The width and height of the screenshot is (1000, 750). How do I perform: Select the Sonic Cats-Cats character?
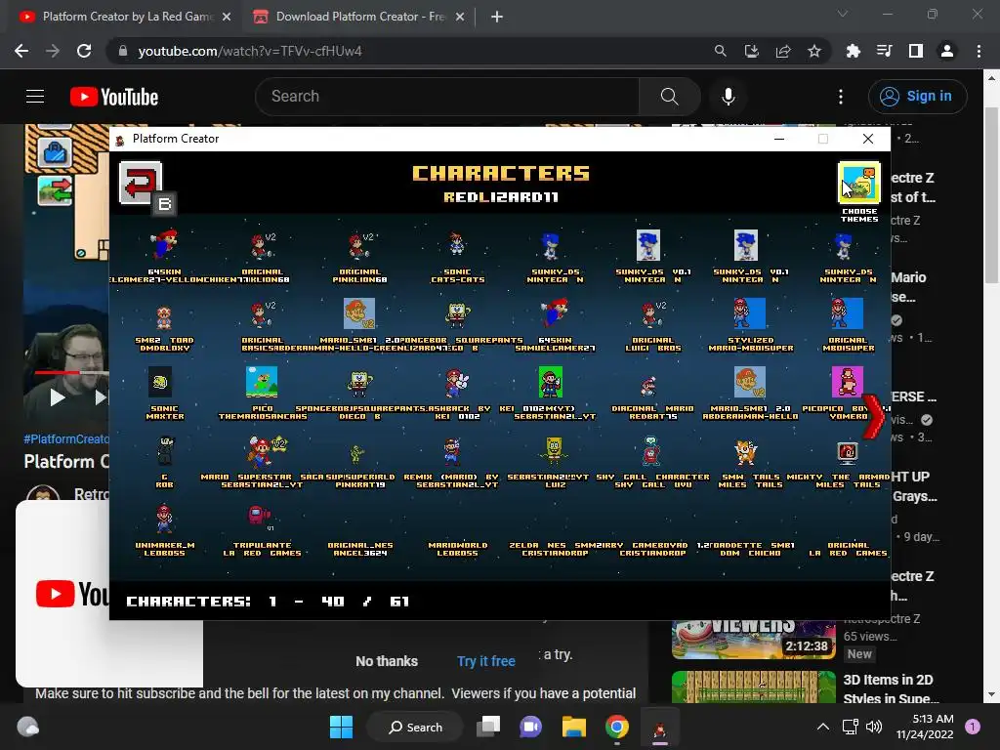(457, 245)
